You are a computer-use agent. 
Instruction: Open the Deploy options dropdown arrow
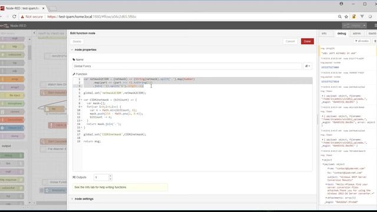[x=365, y=25]
